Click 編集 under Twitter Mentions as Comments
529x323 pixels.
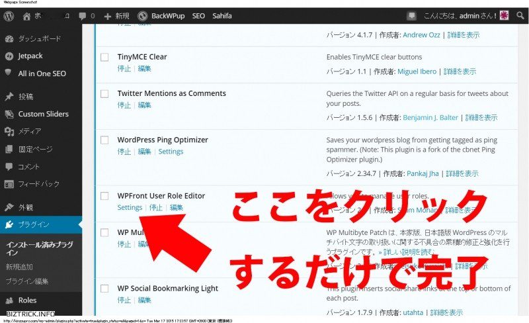coord(144,105)
